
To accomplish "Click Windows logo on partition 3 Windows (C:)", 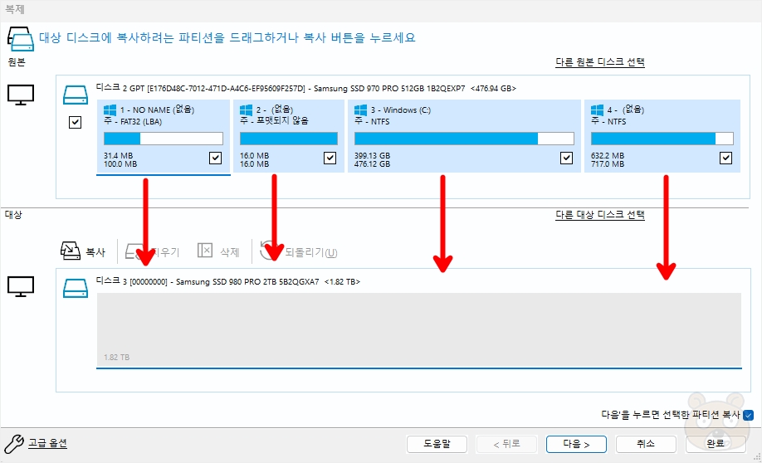I will coord(360,110).
